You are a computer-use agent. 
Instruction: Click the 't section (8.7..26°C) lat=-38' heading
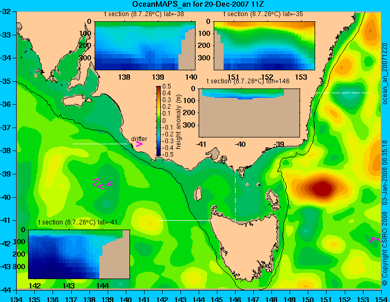point(144,14)
